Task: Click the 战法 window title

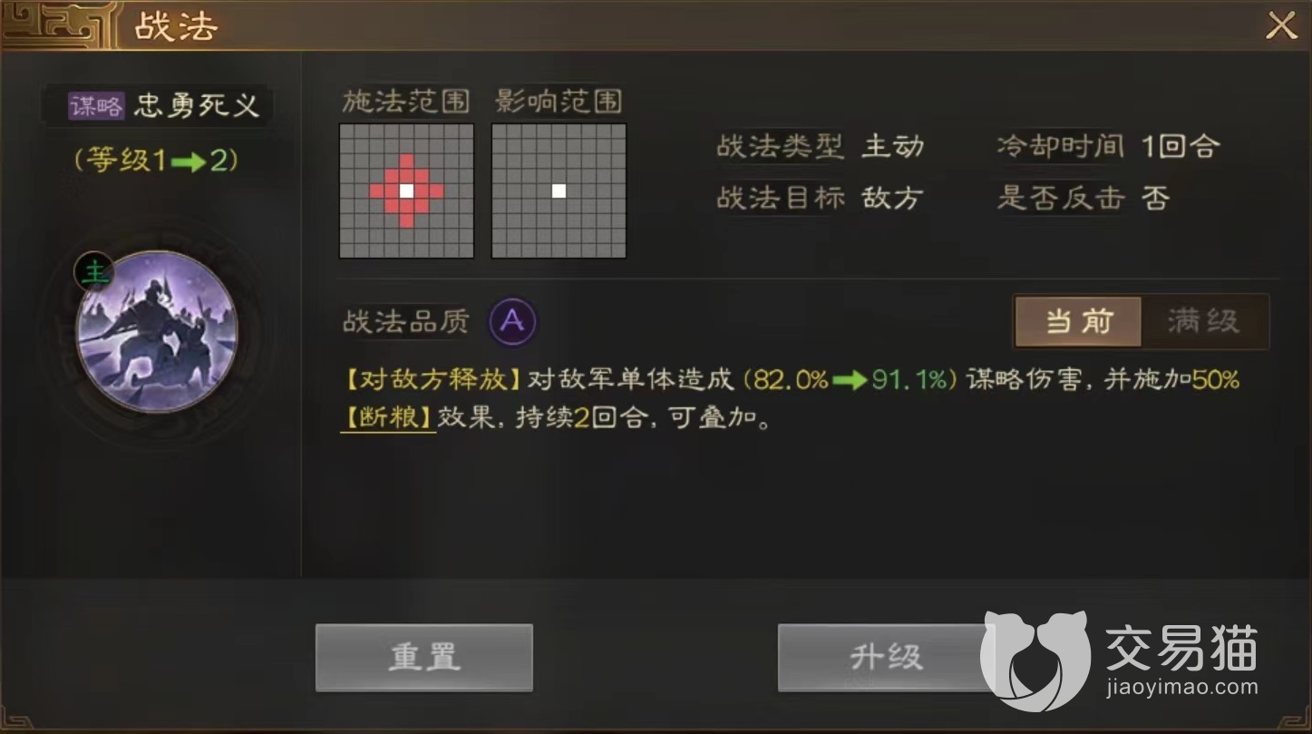Action: pos(176,26)
